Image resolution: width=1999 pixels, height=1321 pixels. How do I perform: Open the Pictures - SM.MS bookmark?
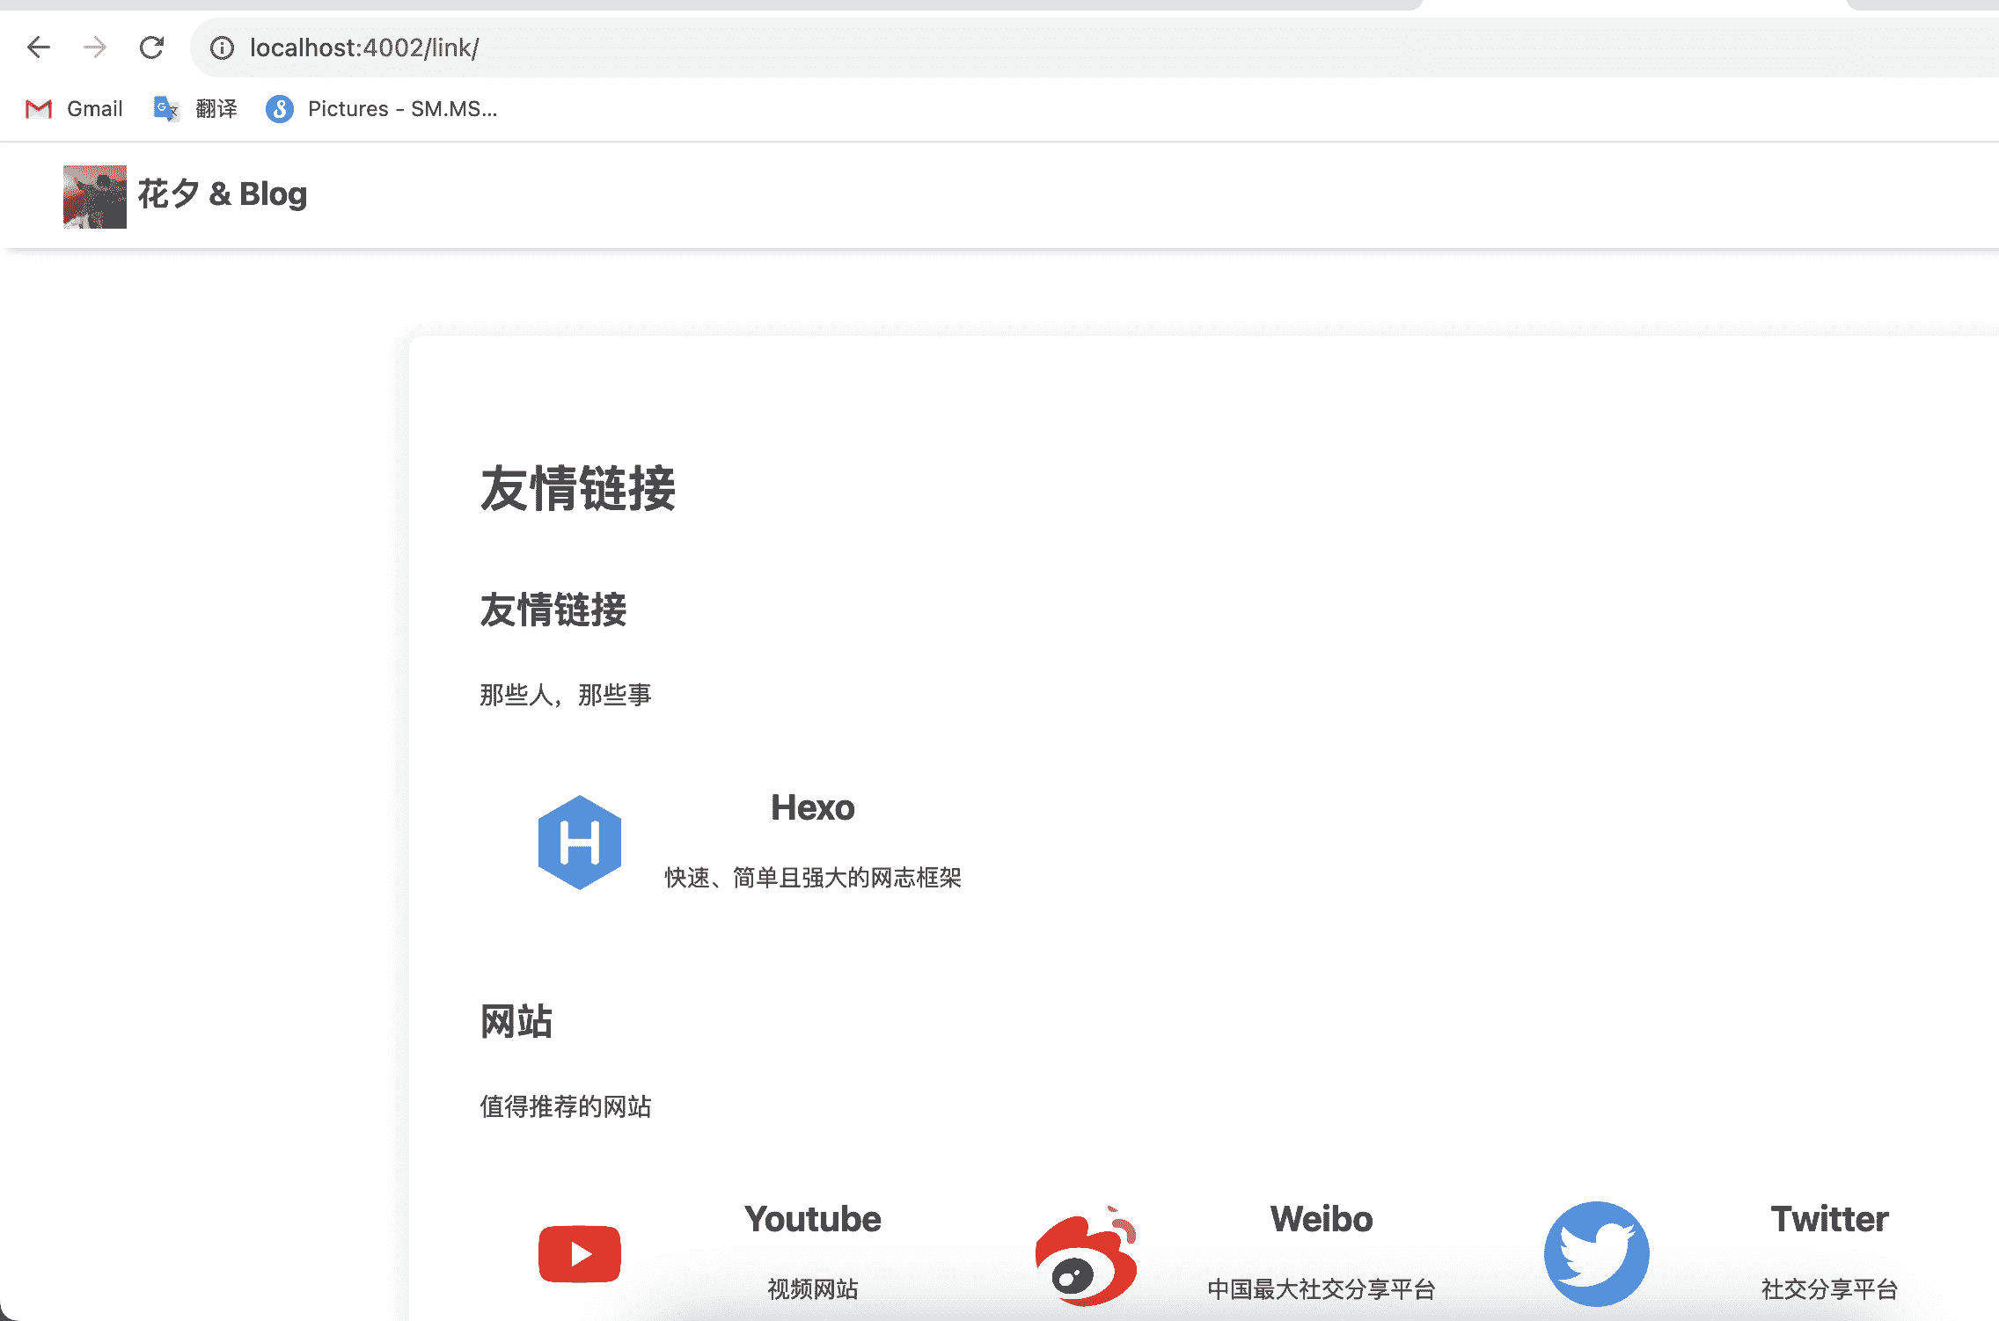point(382,109)
